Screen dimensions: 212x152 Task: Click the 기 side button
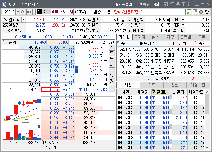(112, 88)
